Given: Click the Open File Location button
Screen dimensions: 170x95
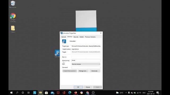Looking at the screenshot, I should tap(70, 71).
